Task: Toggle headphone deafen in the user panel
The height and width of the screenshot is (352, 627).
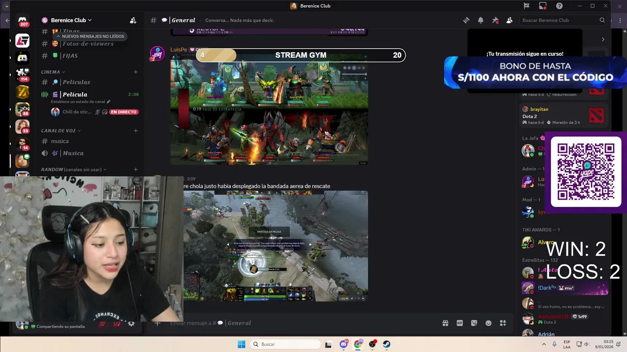Action: [x=117, y=324]
